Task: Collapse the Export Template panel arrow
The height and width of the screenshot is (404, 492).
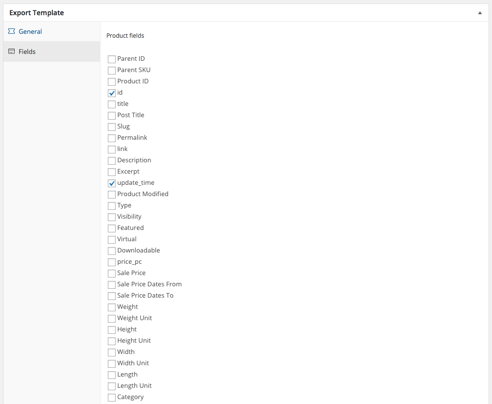Action: (480, 13)
